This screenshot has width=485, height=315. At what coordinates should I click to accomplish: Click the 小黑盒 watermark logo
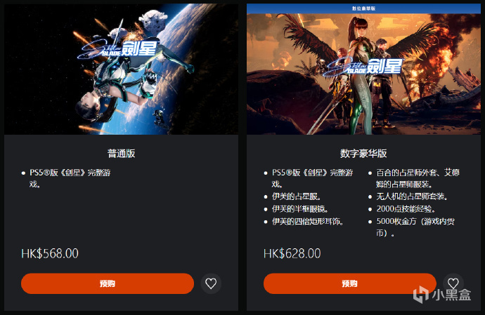click(442, 295)
